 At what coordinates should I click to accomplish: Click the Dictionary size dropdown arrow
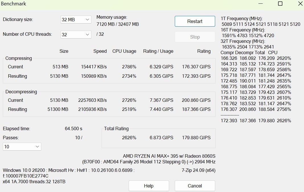click(87, 20)
